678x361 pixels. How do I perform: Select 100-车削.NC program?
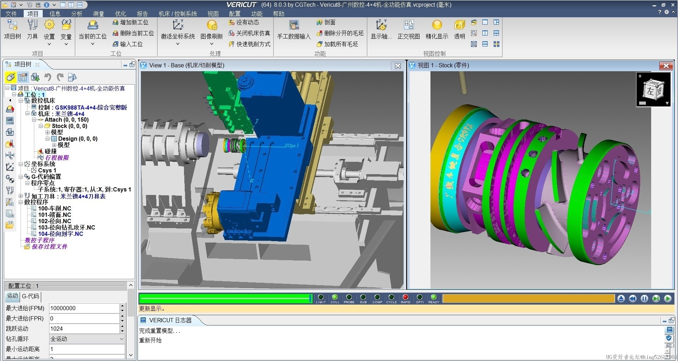pos(54,208)
